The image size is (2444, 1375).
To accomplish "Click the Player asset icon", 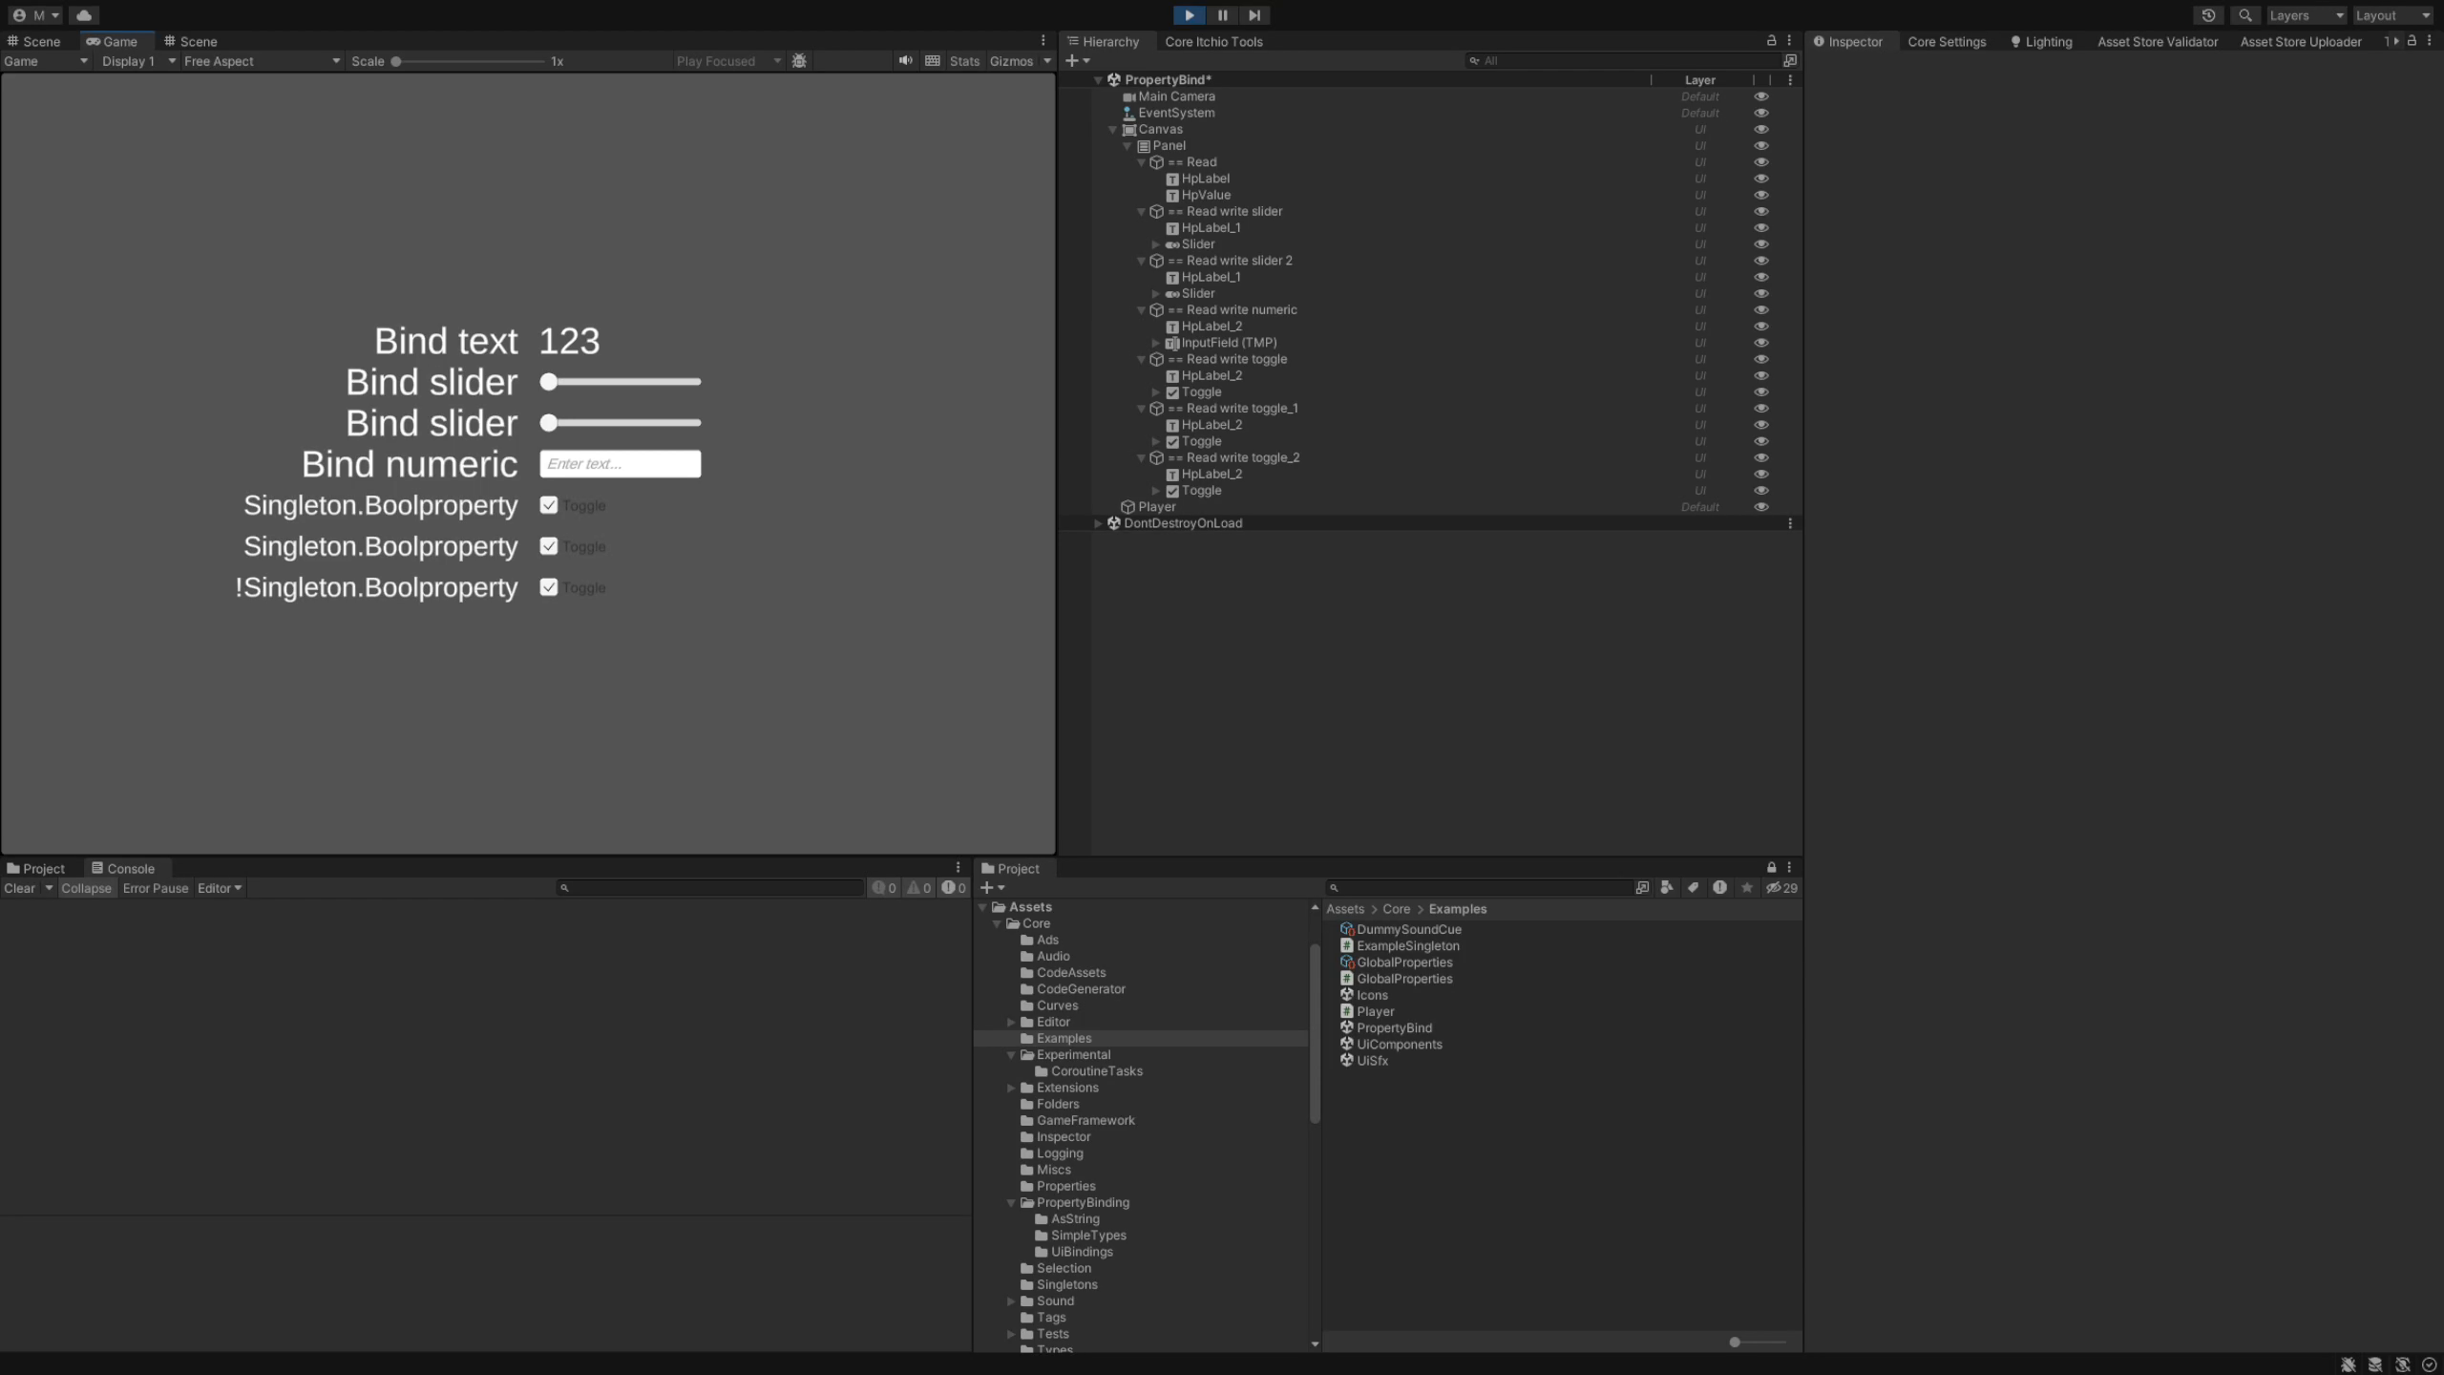I will 1346,1010.
